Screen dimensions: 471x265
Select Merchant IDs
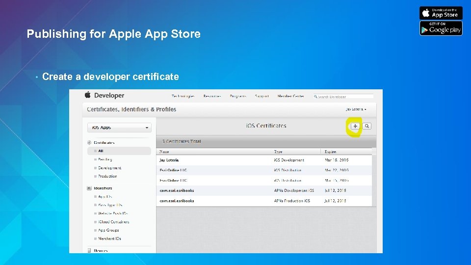[x=109, y=238]
